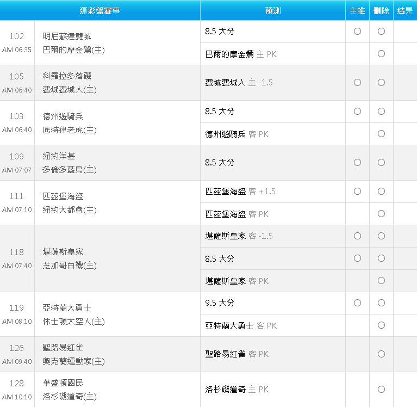This screenshot has height=407, width=417.
Task: Click team name 明尼蘇達雙城
Action: 67,36
